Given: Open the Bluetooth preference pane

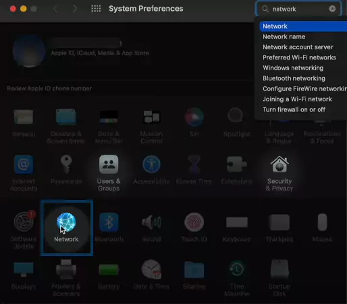Looking at the screenshot, I should pos(109,222).
